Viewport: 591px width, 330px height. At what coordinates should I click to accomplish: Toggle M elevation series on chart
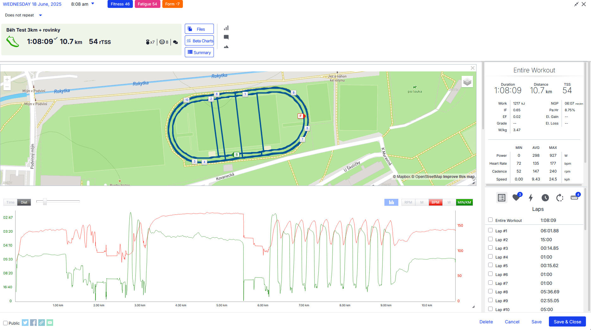422,202
